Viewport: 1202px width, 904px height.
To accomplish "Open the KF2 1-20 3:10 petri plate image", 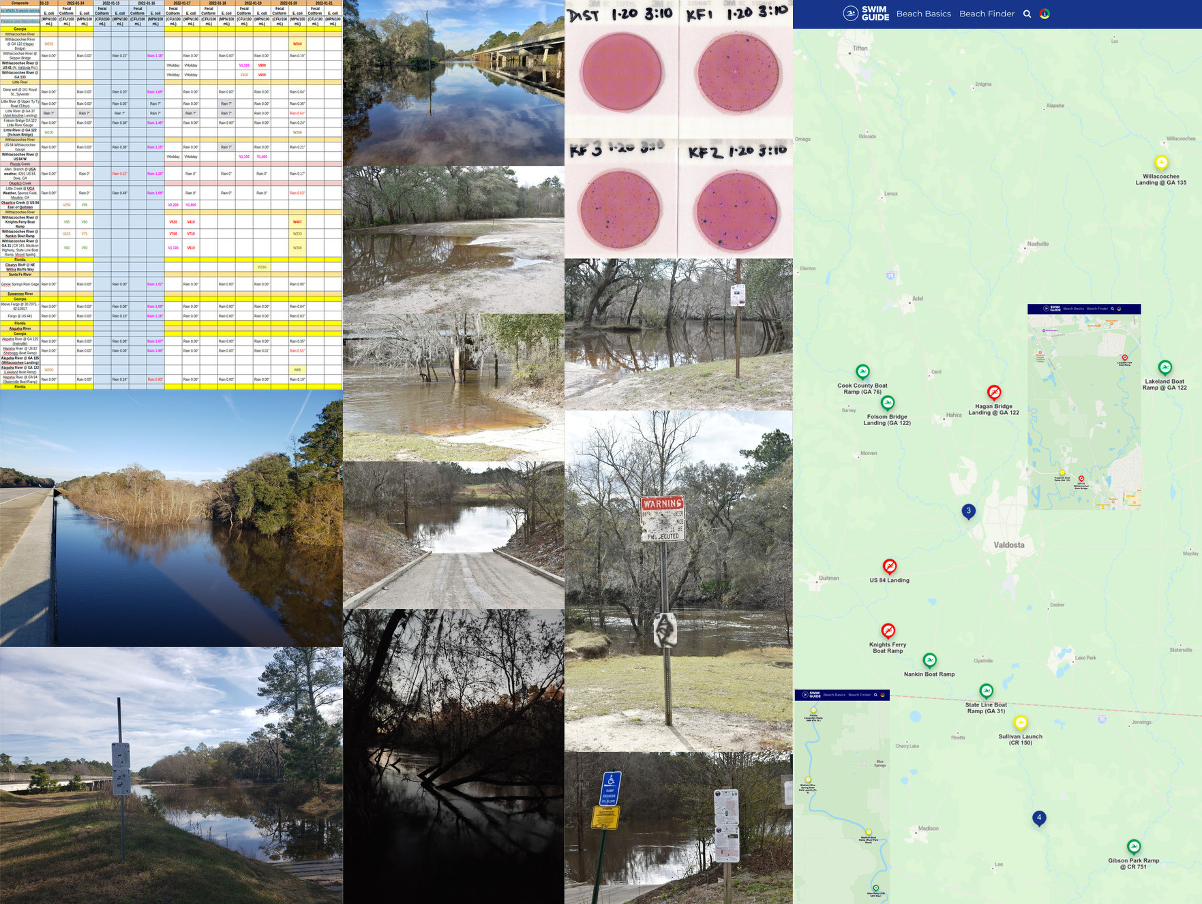I will click(x=736, y=199).
